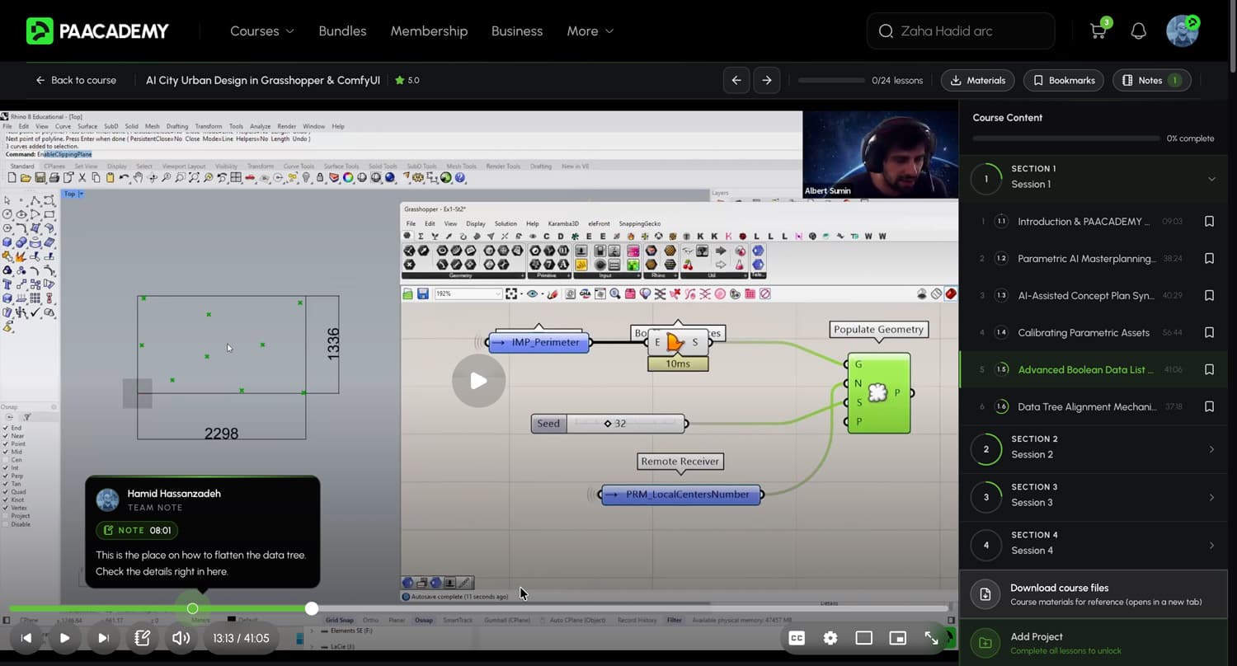The image size is (1237, 666).
Task: Toggle the Disable osnap checkbox
Action: [6, 524]
